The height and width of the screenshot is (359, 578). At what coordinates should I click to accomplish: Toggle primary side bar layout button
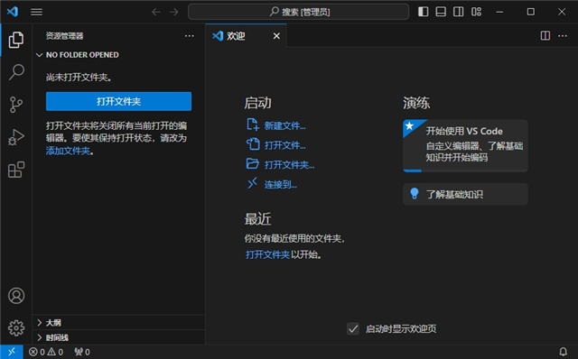coord(424,12)
